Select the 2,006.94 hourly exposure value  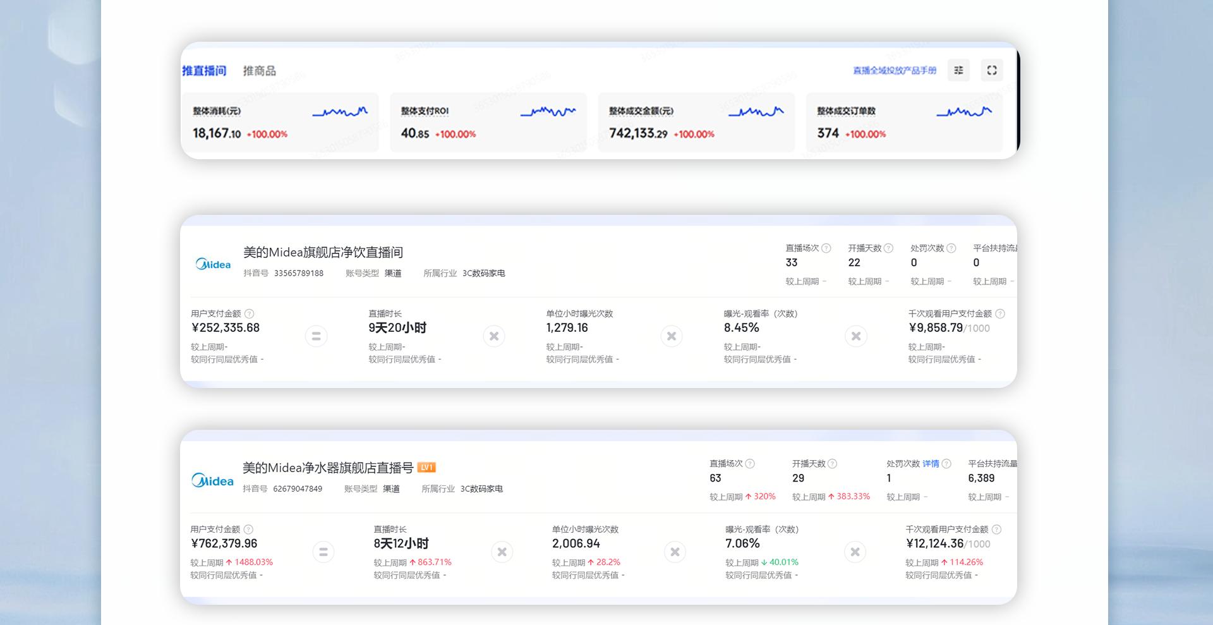[x=576, y=543]
